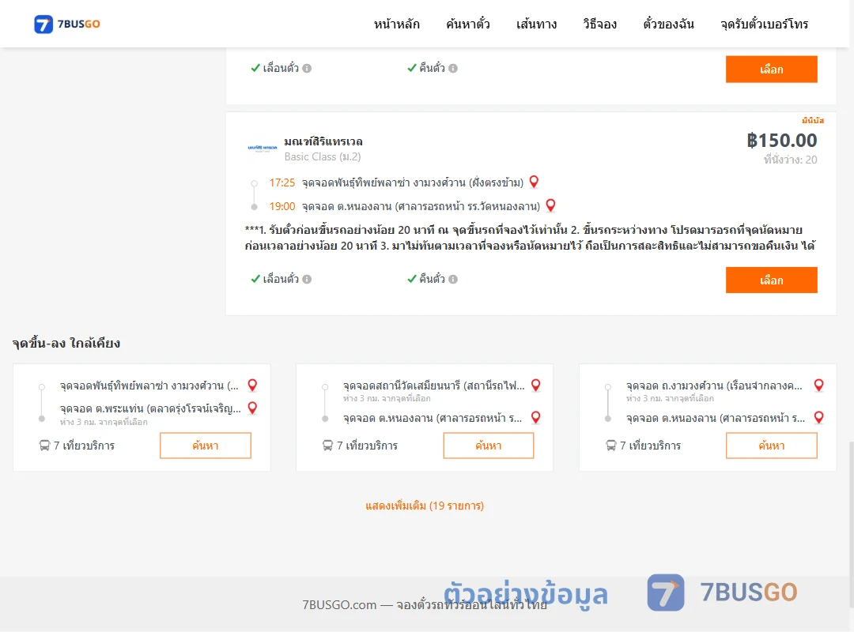The height and width of the screenshot is (632, 854).
Task: Open the ค้นหาตั๋ว menu item
Action: [x=468, y=24]
